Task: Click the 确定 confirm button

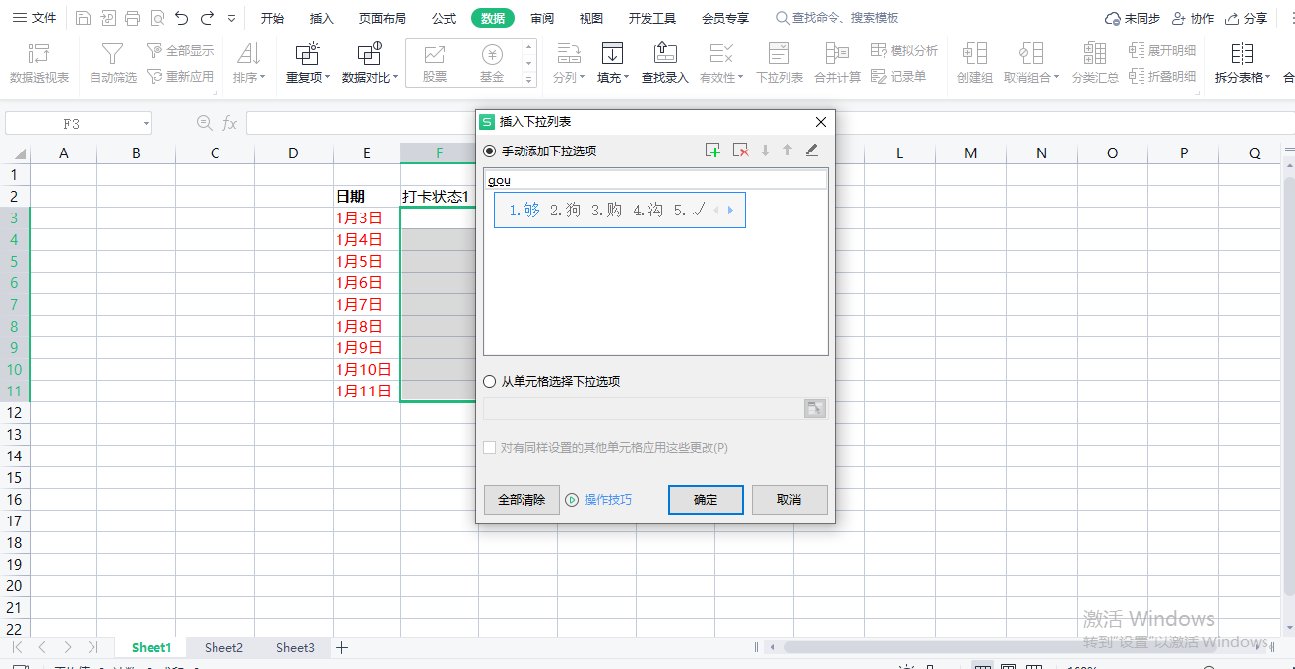Action: 705,499
